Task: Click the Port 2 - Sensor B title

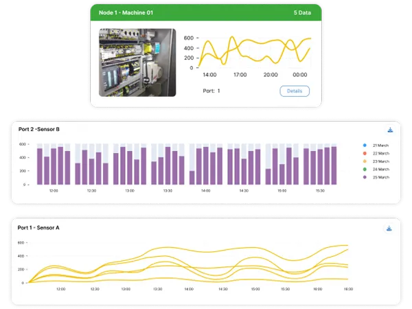Action: coord(39,129)
